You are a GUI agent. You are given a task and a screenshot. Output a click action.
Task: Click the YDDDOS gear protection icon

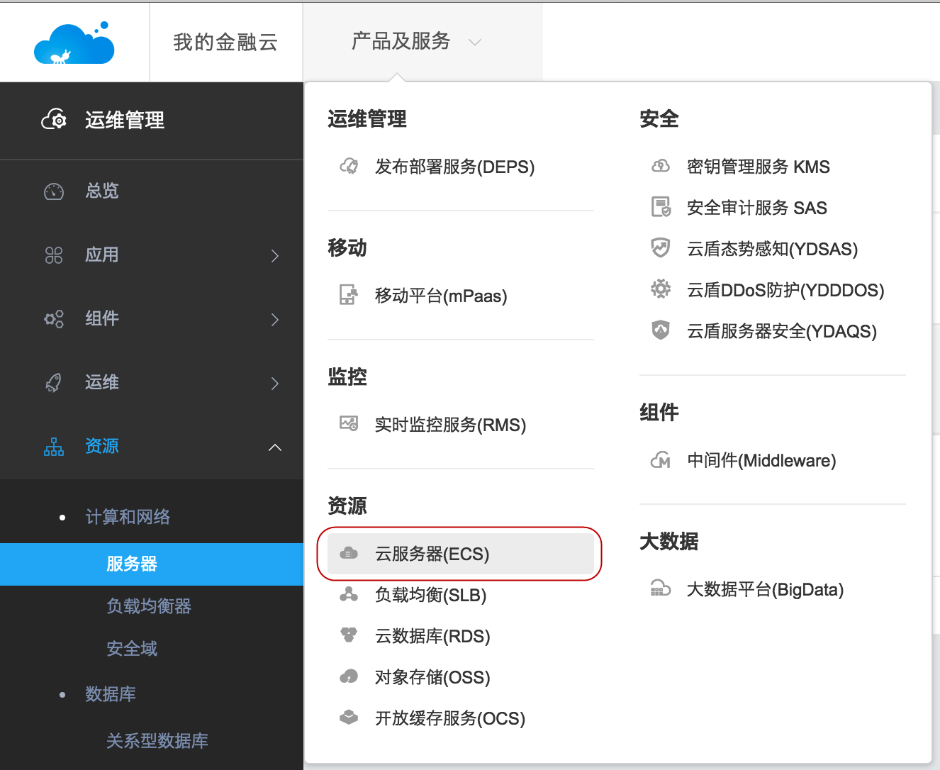[661, 289]
